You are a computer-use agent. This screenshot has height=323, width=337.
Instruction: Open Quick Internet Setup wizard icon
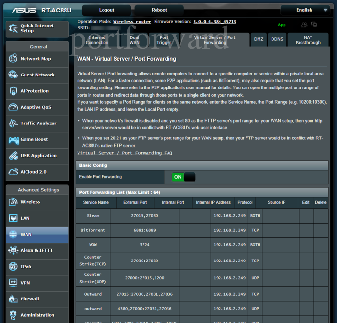pos(13,28)
